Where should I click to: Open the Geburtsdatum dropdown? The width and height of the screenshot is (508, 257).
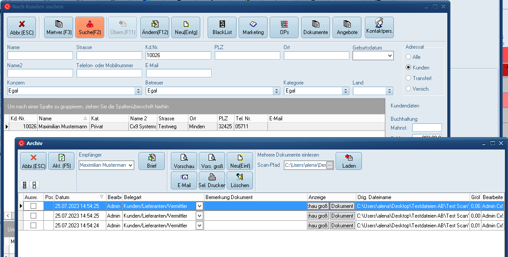click(x=390, y=56)
